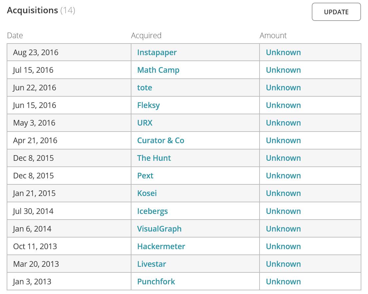Image resolution: width=368 pixels, height=294 pixels.
Task: Open the Livestar acquisition link
Action: [151, 264]
